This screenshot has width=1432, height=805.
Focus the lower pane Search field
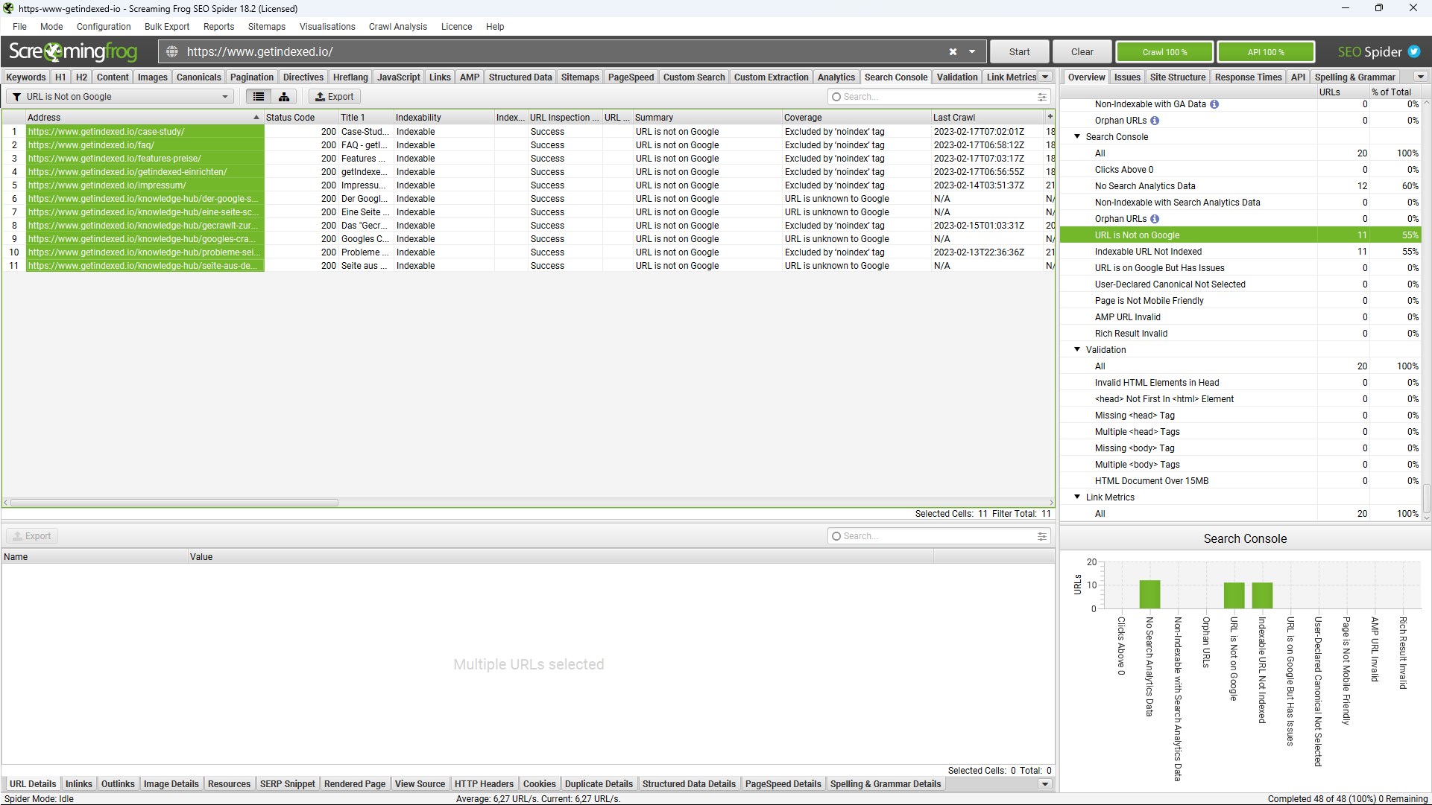[x=939, y=536]
